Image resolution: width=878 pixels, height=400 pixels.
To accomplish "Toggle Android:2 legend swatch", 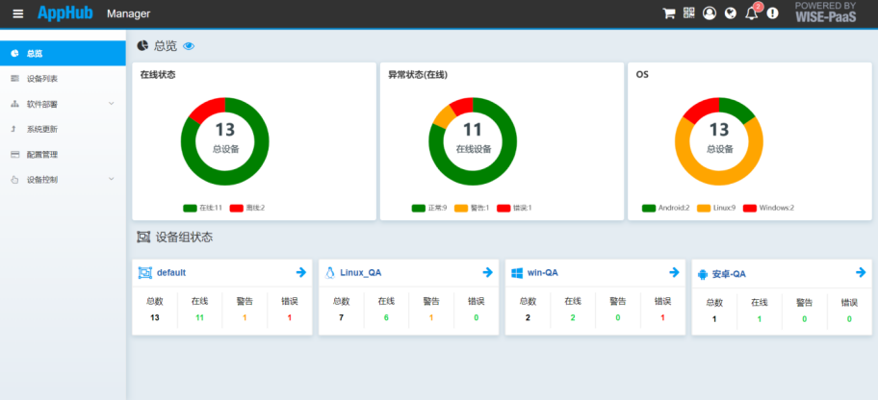I will pos(649,208).
